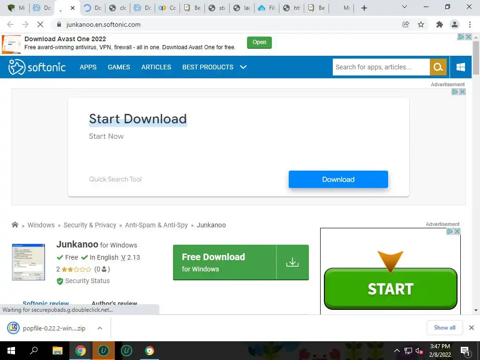Open the BEST PRODUCTS menu
The width and height of the screenshot is (480, 360).
coord(208,67)
